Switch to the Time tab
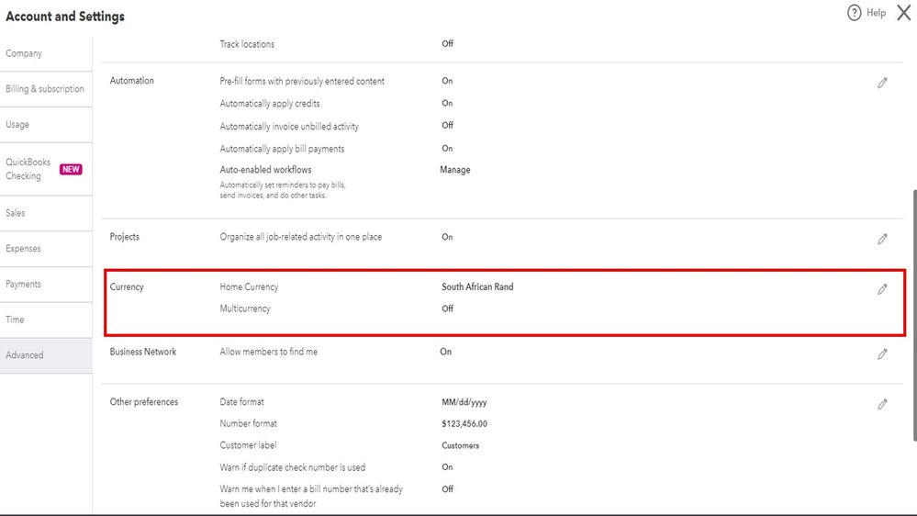The width and height of the screenshot is (917, 516). pos(15,320)
